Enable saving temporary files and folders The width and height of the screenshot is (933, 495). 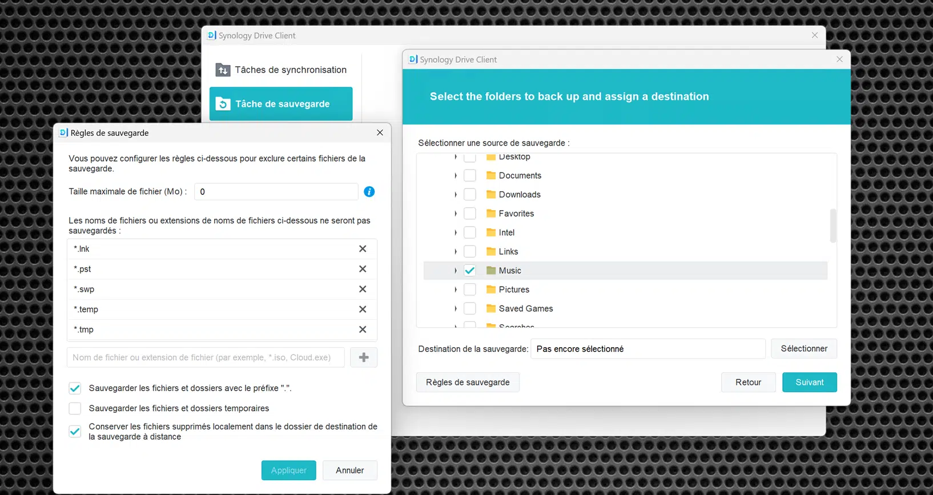click(x=75, y=408)
